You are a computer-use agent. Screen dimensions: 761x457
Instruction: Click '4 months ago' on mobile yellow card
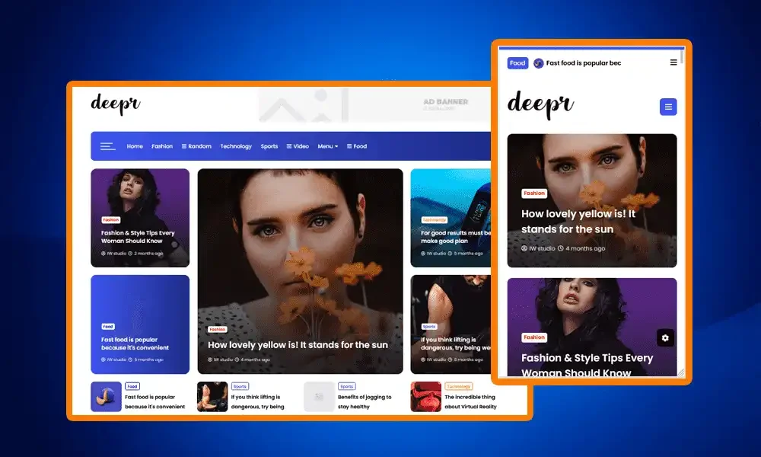581,248
